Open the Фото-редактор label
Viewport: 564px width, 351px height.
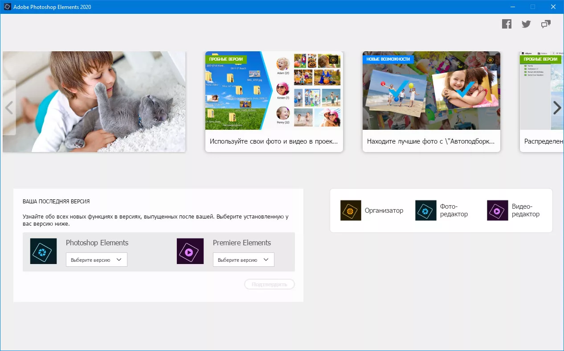pyautogui.click(x=454, y=211)
